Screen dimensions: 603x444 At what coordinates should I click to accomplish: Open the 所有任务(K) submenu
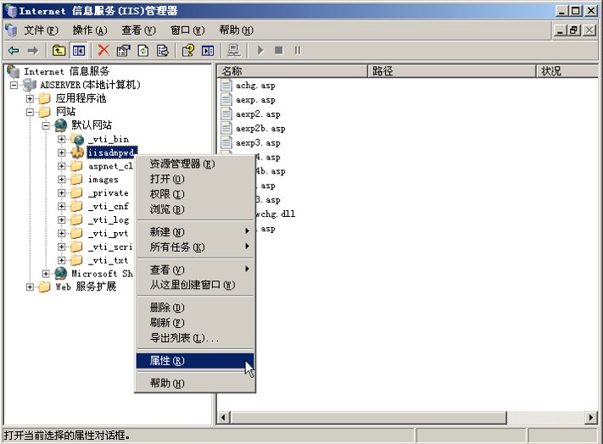coord(195,247)
